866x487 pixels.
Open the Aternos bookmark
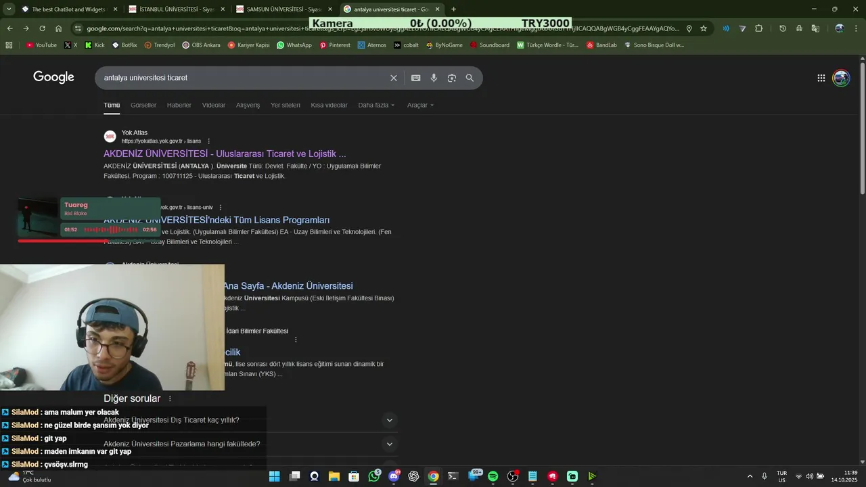point(372,45)
